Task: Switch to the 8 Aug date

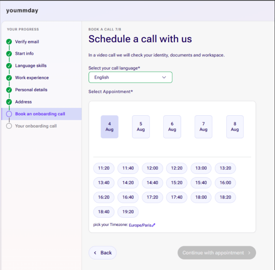Action: (x=235, y=127)
